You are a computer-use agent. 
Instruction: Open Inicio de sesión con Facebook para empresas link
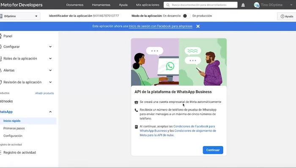160,26
